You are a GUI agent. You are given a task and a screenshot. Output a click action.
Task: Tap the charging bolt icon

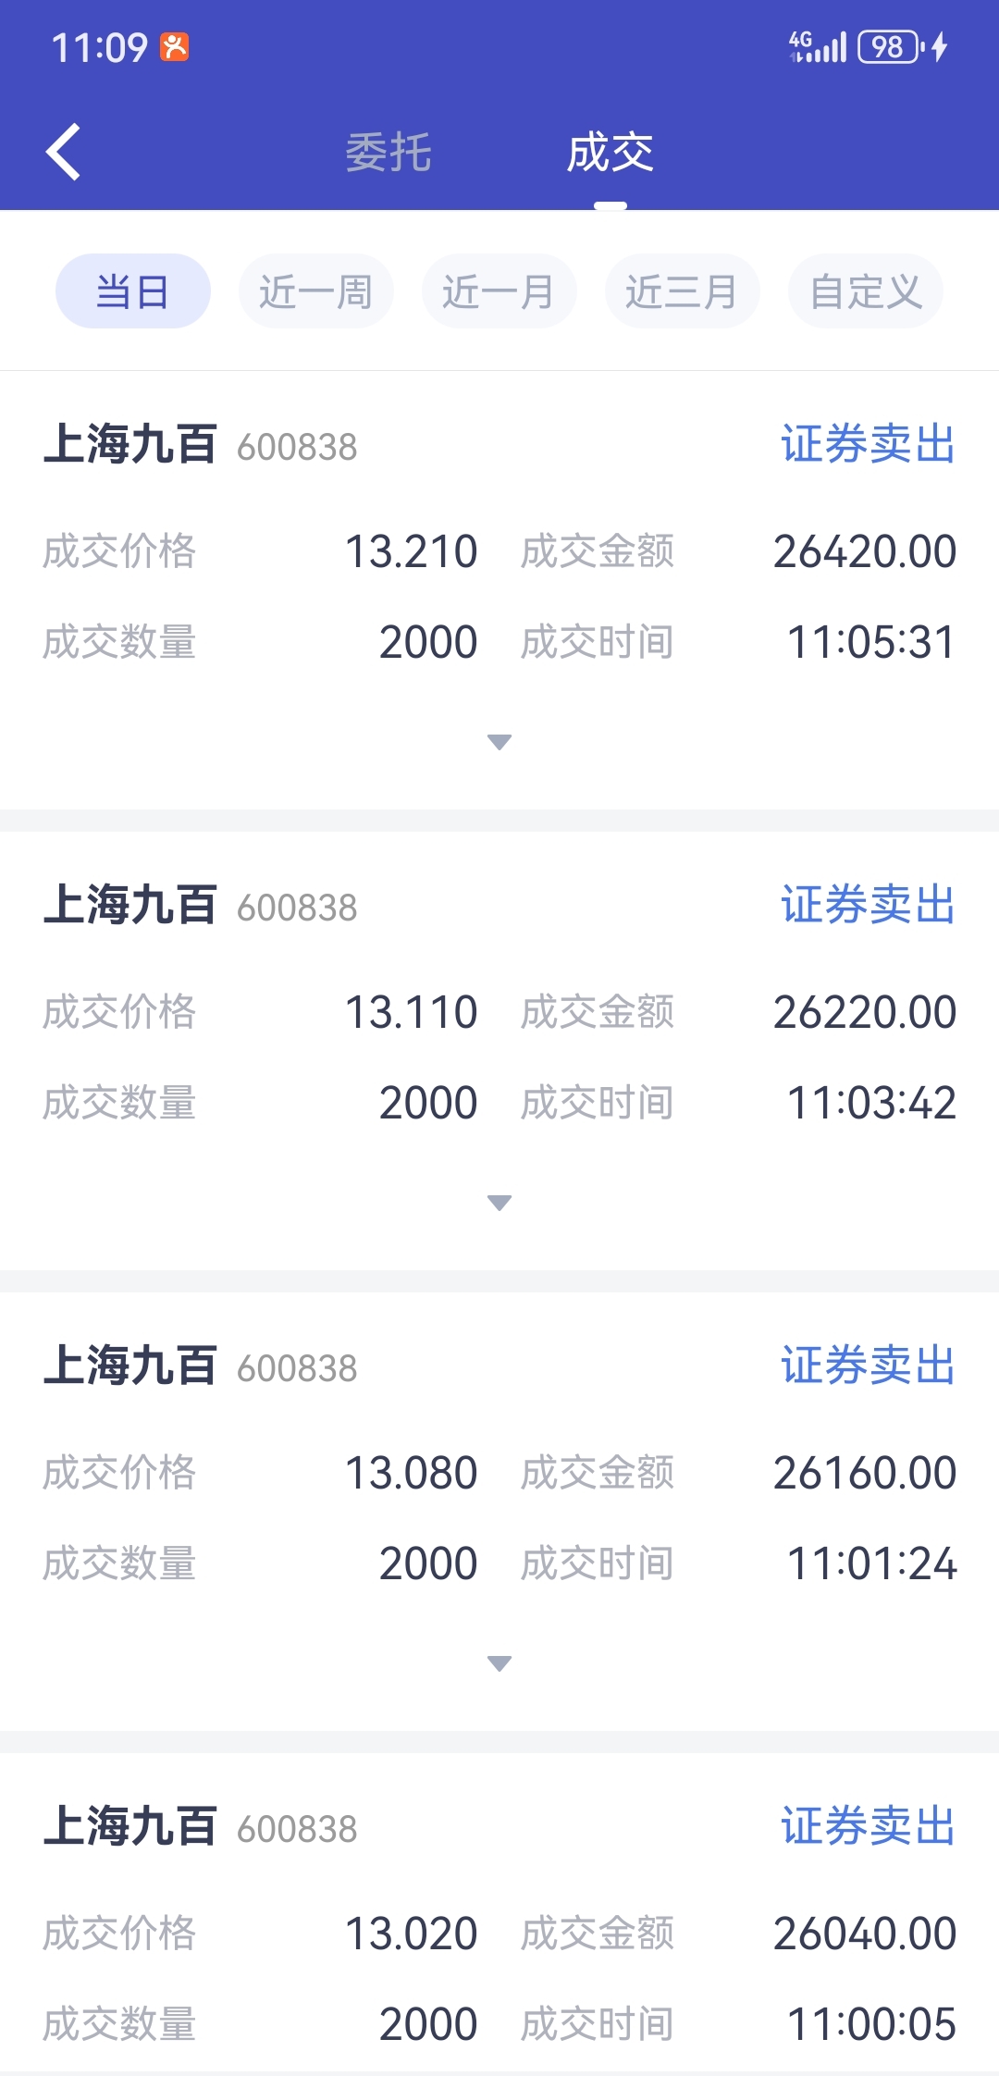coord(940,46)
